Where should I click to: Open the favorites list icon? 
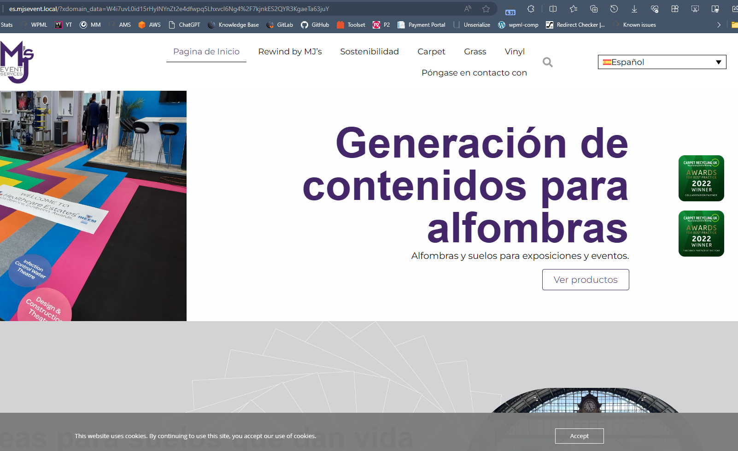tap(574, 9)
